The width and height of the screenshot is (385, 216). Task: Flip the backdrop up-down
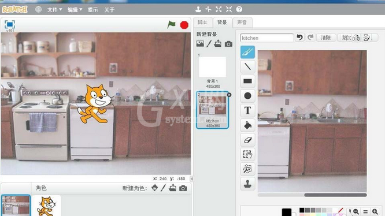tap(367, 38)
